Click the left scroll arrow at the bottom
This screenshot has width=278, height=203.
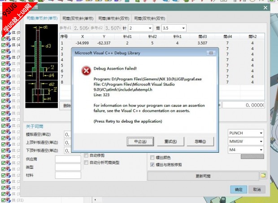(95, 200)
